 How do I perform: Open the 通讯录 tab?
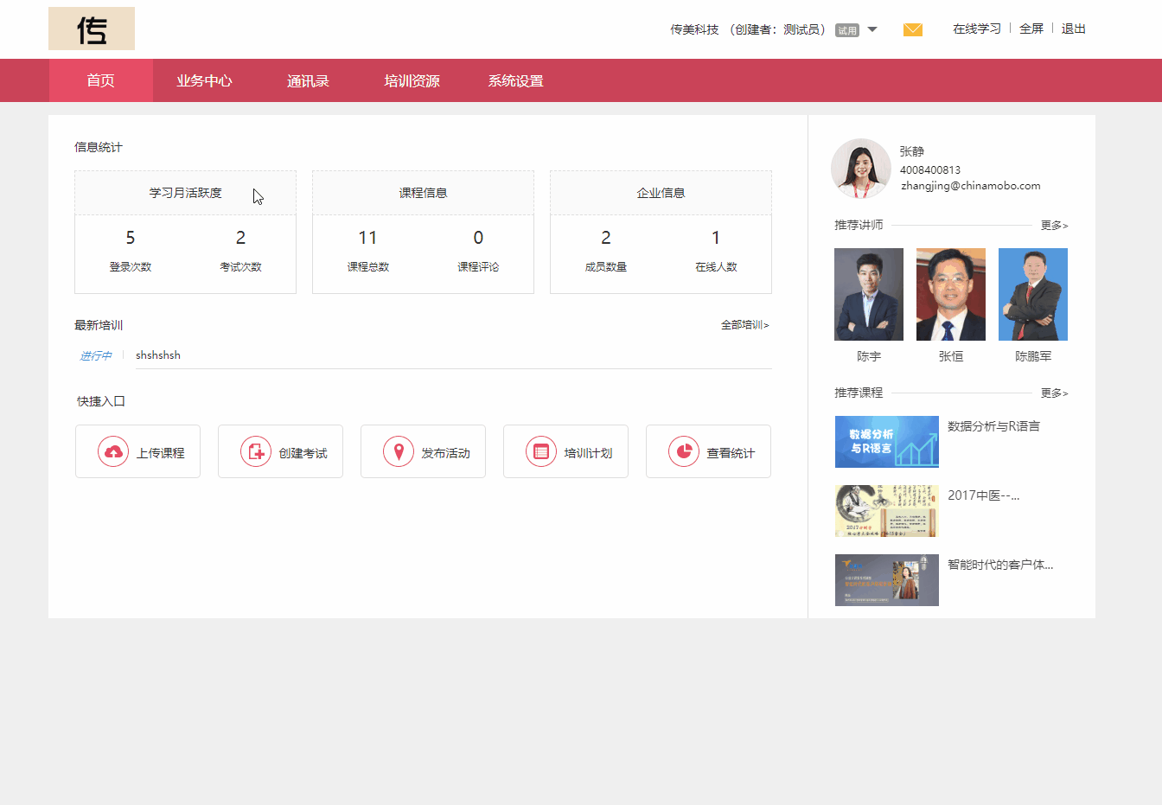tap(308, 80)
